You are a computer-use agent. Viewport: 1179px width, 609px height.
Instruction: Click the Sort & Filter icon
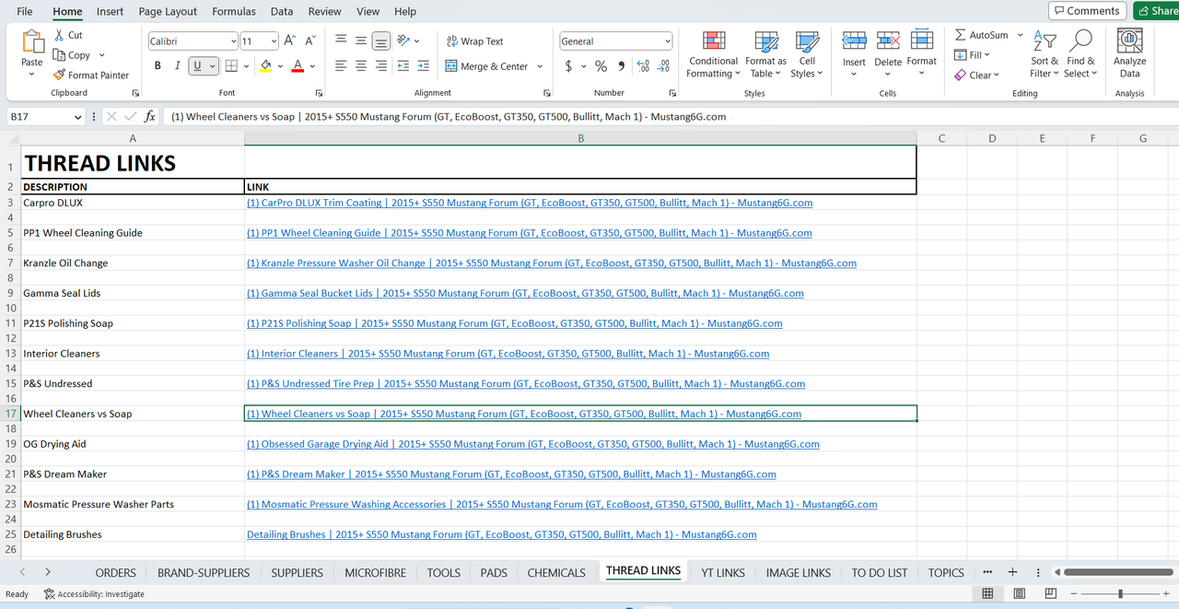coord(1045,41)
